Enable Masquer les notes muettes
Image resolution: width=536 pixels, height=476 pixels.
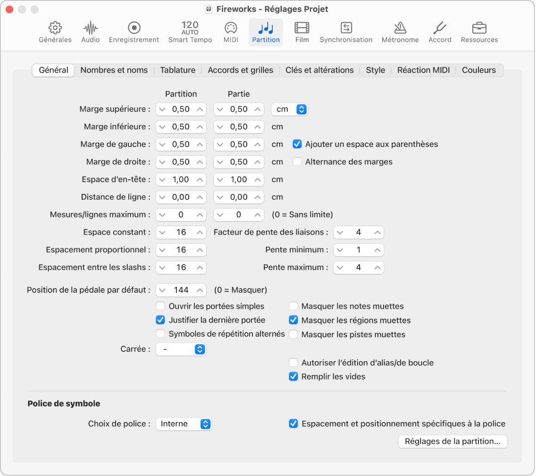tap(293, 306)
